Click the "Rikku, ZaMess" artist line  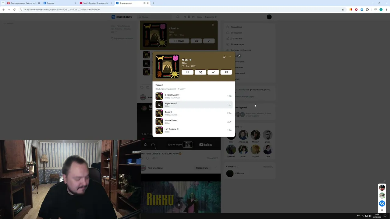[x=171, y=115]
